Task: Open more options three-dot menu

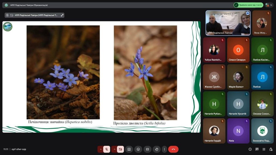Action: 164,149
